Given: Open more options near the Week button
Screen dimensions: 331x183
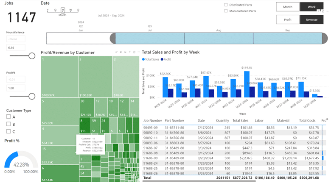Looking at the screenshot, I should click(328, 11).
